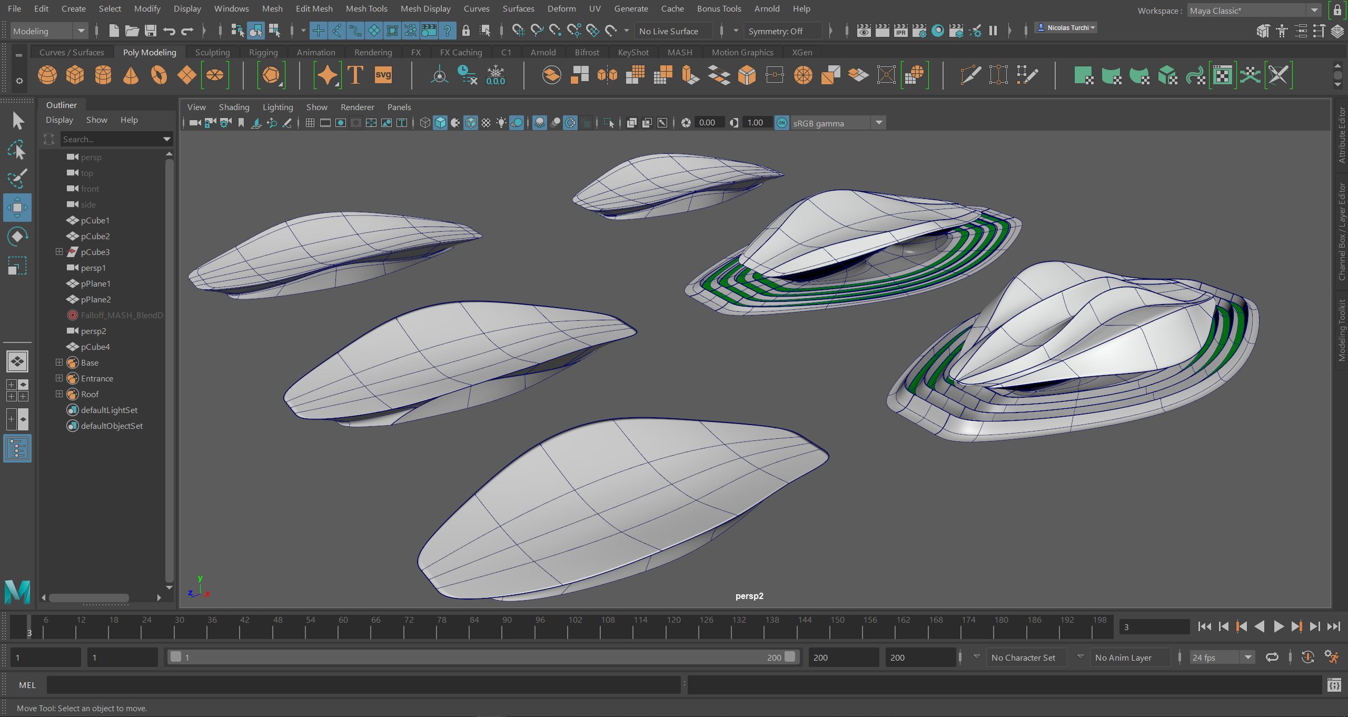
Task: Create a polygon sphere from the shelf
Action: pos(47,75)
